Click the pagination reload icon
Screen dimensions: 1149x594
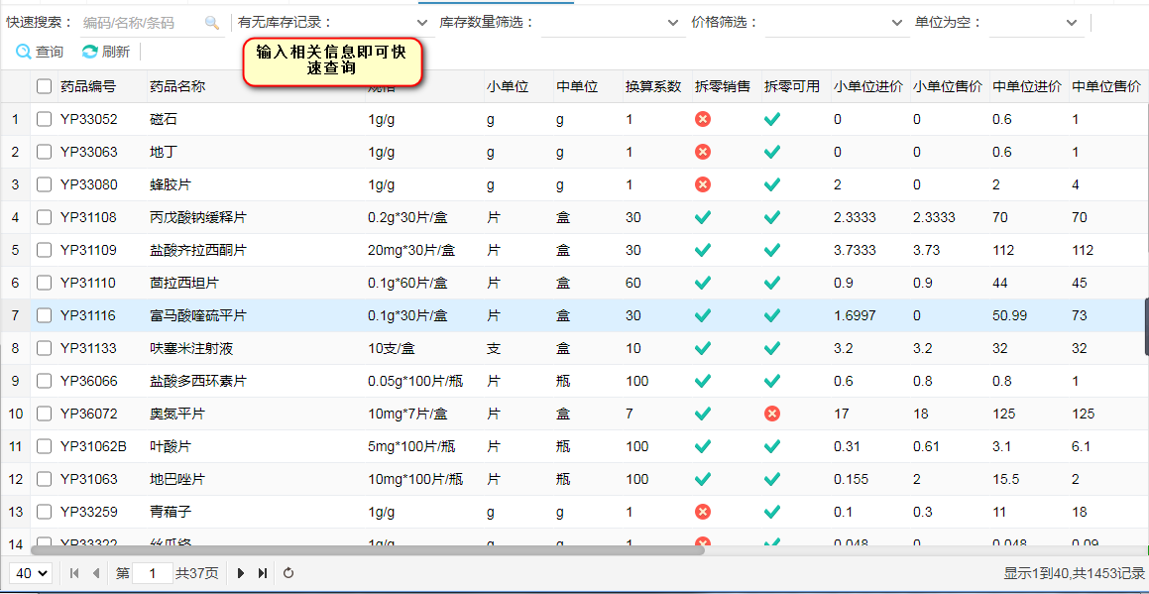288,573
